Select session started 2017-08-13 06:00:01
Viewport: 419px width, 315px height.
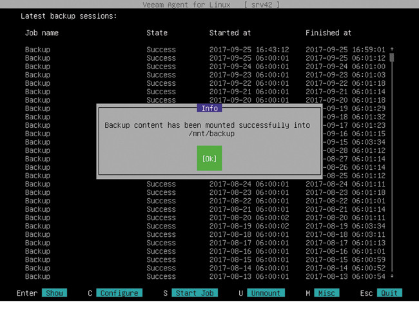(x=205, y=276)
